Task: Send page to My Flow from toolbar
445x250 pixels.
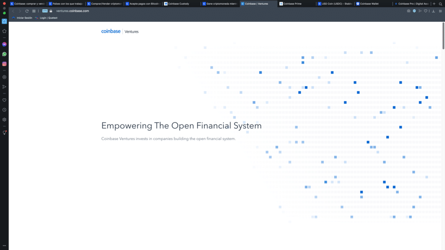Action: click(420, 11)
